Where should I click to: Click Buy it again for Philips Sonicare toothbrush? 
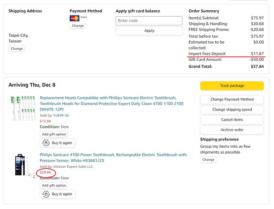point(57,194)
